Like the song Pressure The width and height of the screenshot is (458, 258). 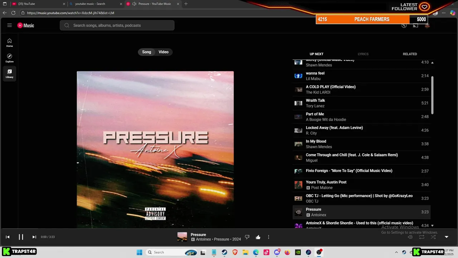point(258,237)
